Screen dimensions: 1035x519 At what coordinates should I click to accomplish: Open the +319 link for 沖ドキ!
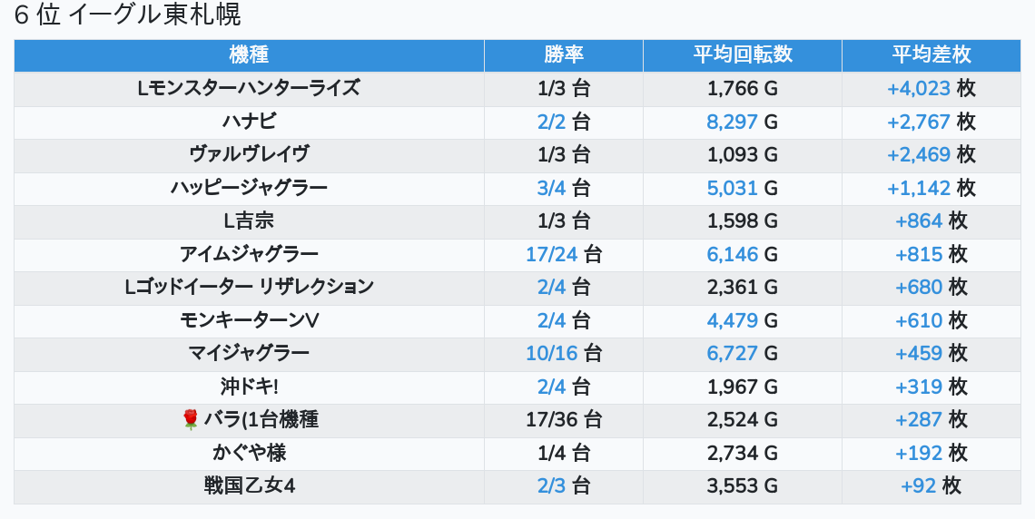918,387
